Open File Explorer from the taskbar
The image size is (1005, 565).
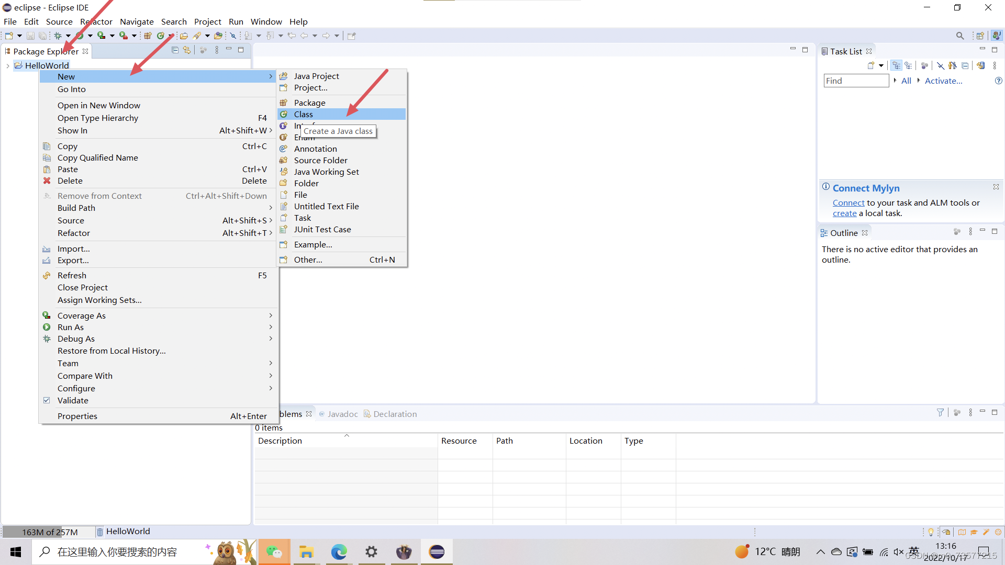tap(306, 552)
